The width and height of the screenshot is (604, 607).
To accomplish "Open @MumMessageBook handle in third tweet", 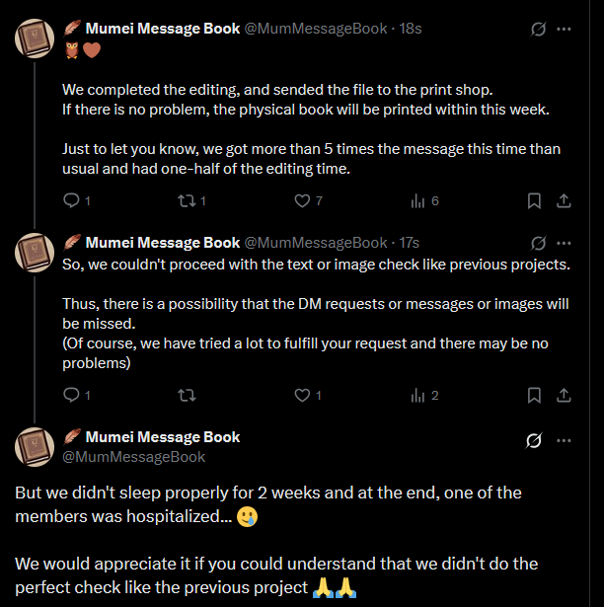I will pyautogui.click(x=134, y=457).
